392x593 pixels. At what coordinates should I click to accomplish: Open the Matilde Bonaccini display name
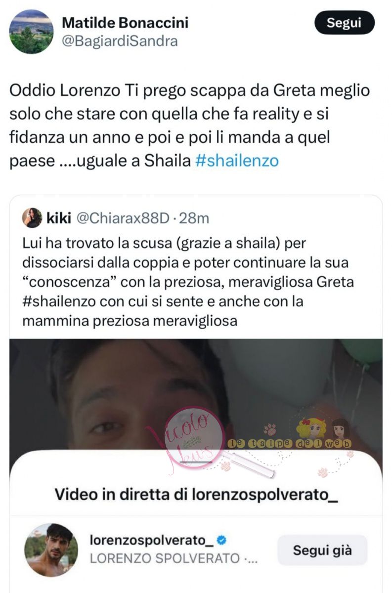pyautogui.click(x=126, y=23)
